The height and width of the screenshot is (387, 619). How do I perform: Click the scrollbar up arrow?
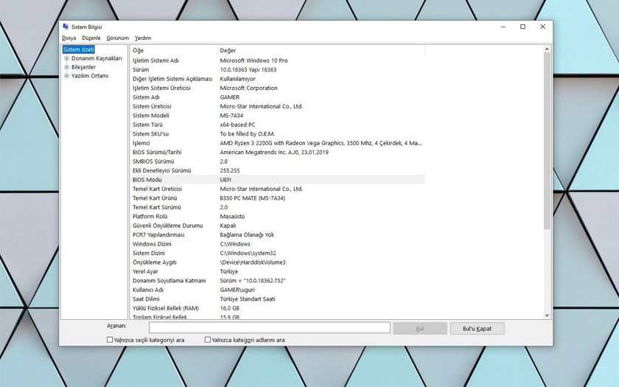(x=547, y=50)
